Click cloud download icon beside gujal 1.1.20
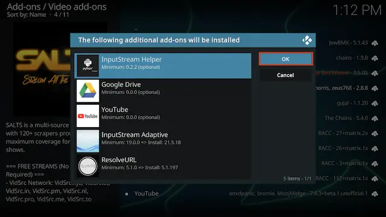 [x=375, y=104]
